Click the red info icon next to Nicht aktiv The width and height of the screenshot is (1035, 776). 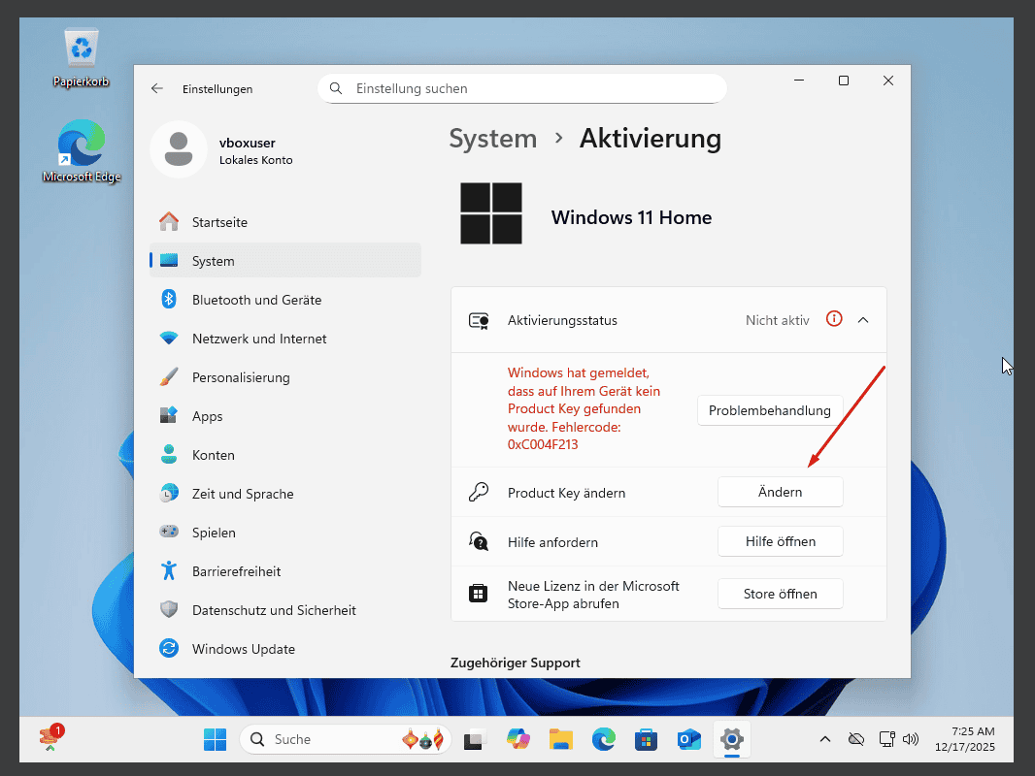coord(833,319)
